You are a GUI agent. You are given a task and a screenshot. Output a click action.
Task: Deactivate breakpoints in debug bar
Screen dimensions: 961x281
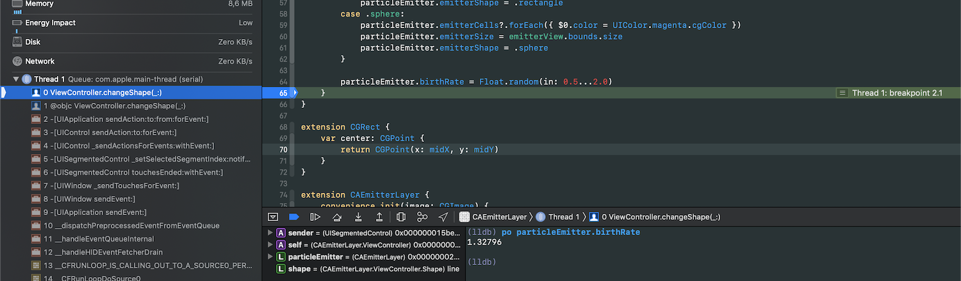[294, 217]
